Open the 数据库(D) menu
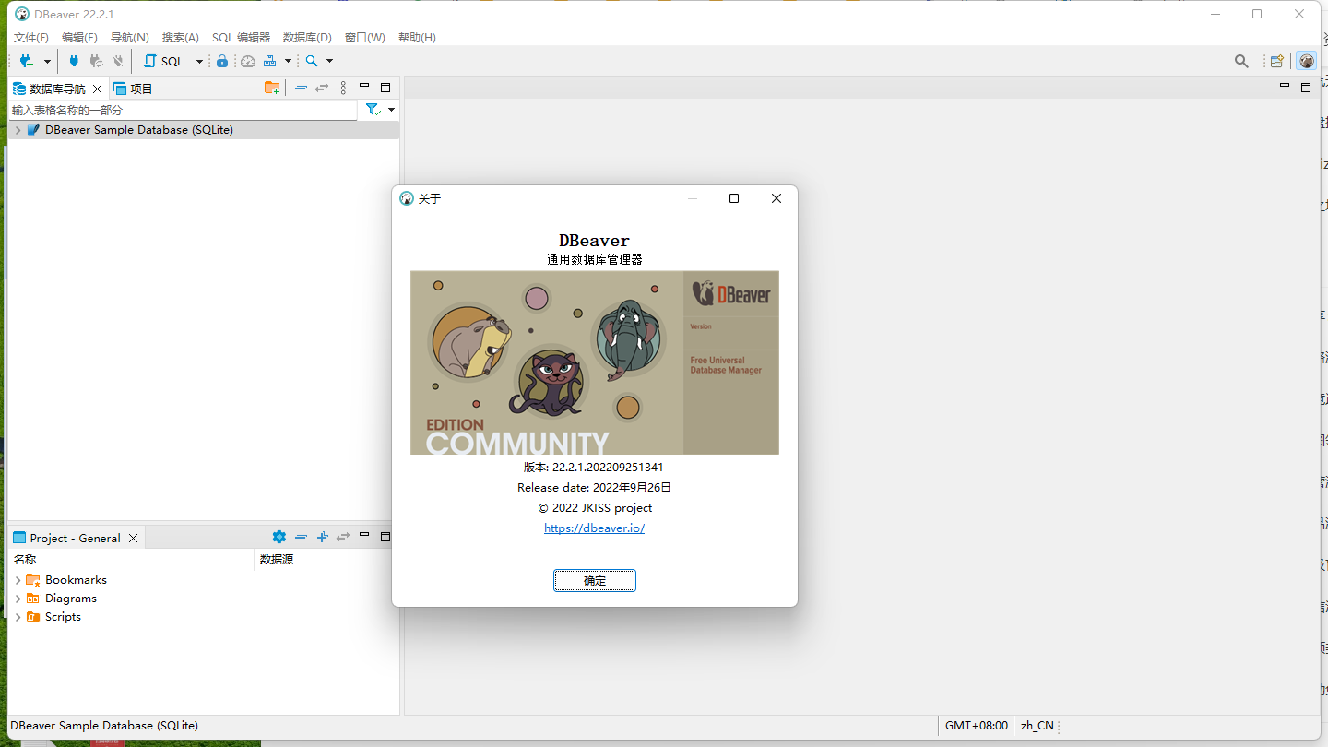Viewport: 1328px width, 747px height. [307, 37]
